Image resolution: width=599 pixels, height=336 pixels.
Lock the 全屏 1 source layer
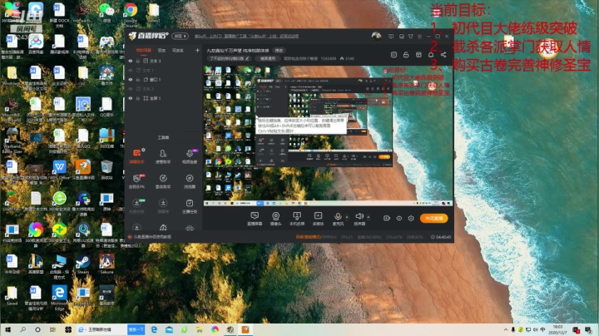click(138, 98)
